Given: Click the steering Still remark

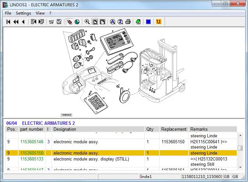Looking at the screenshot, I should click(202, 164).
